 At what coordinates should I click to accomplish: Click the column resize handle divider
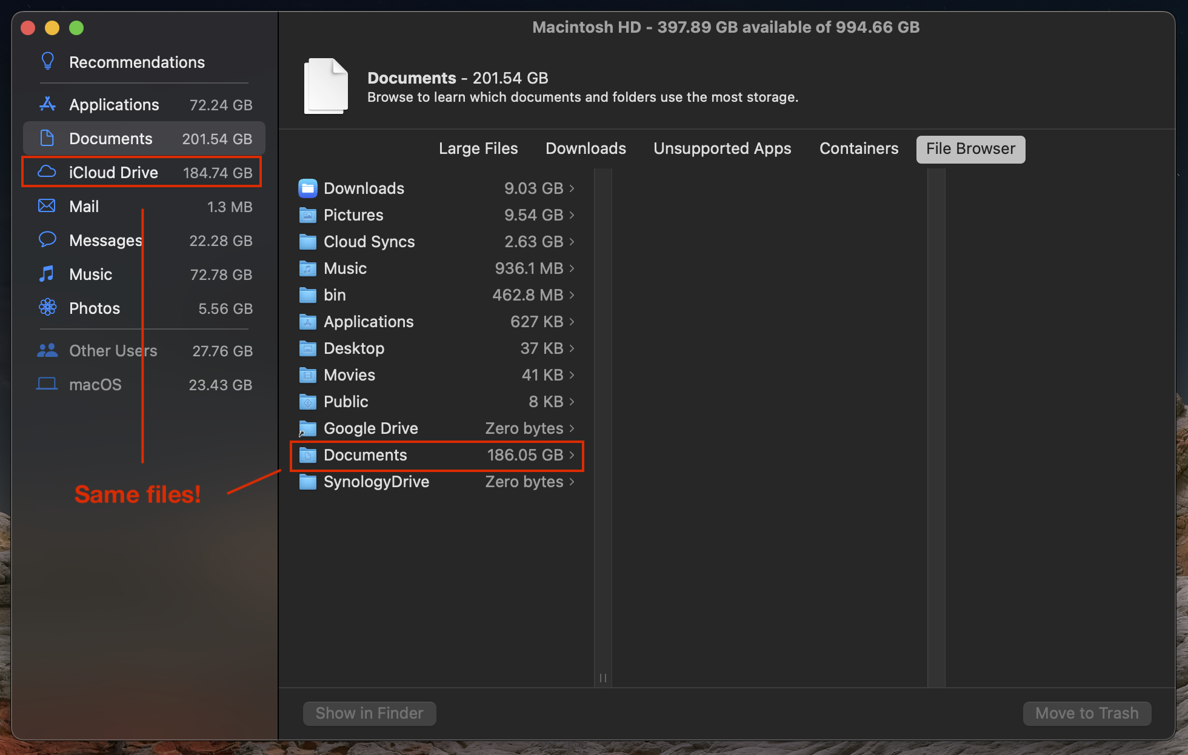click(x=602, y=678)
